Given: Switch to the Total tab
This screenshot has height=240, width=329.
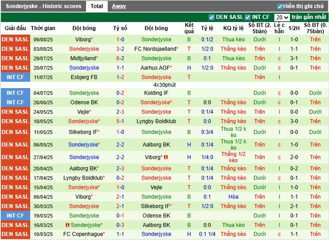Looking at the screenshot, I should click(x=97, y=6).
